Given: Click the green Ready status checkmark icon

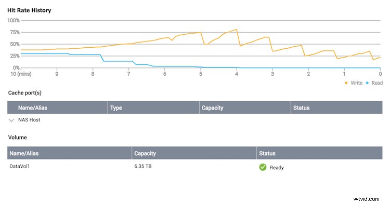Looking at the screenshot, I should pyautogui.click(x=263, y=167).
